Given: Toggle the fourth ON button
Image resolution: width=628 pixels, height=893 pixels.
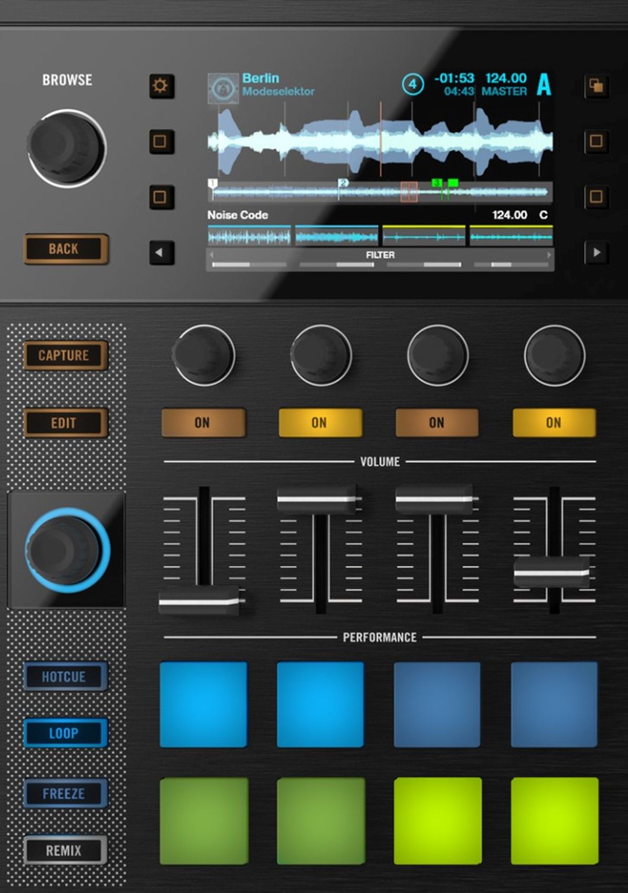Looking at the screenshot, I should [x=554, y=422].
